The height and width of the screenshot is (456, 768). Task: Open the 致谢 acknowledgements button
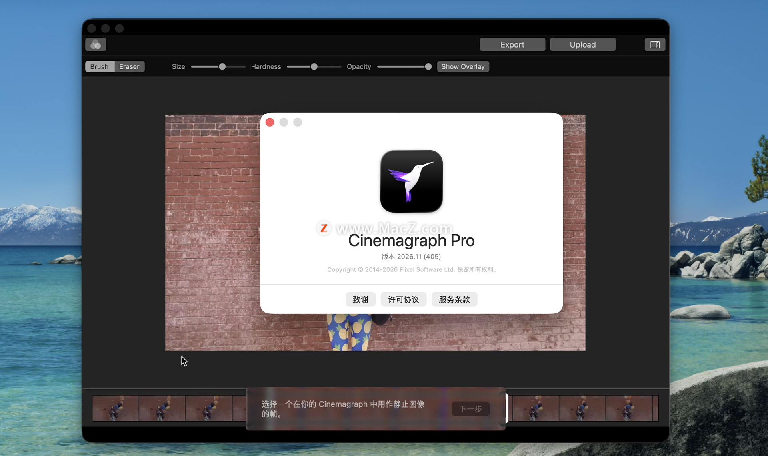(360, 299)
